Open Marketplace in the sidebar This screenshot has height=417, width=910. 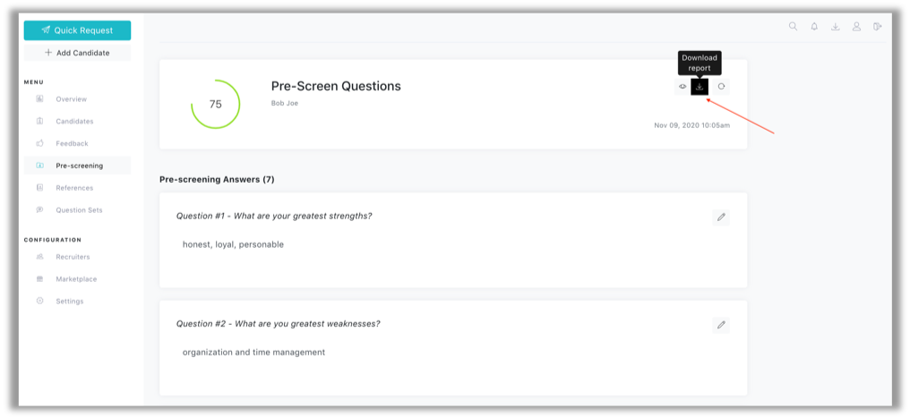coord(77,279)
